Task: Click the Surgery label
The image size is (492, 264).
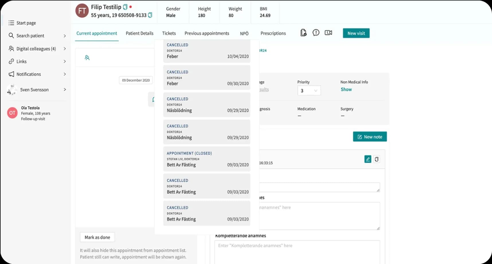Action: point(347,109)
